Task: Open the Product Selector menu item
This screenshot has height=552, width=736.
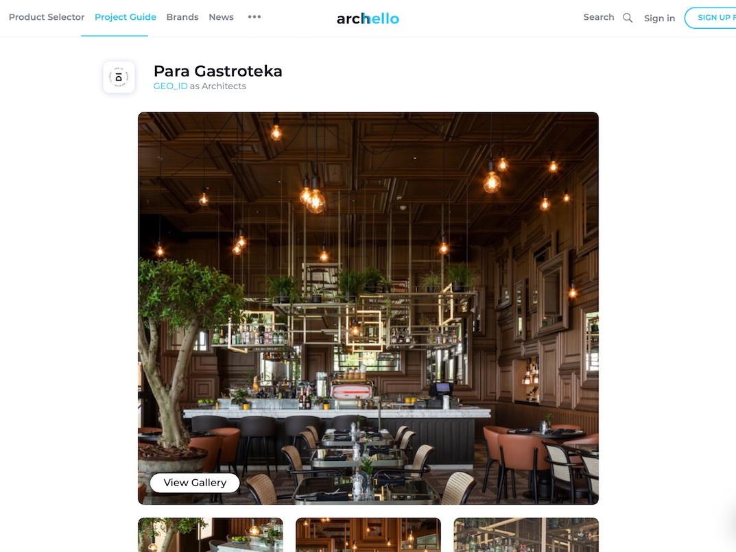Action: point(47,17)
